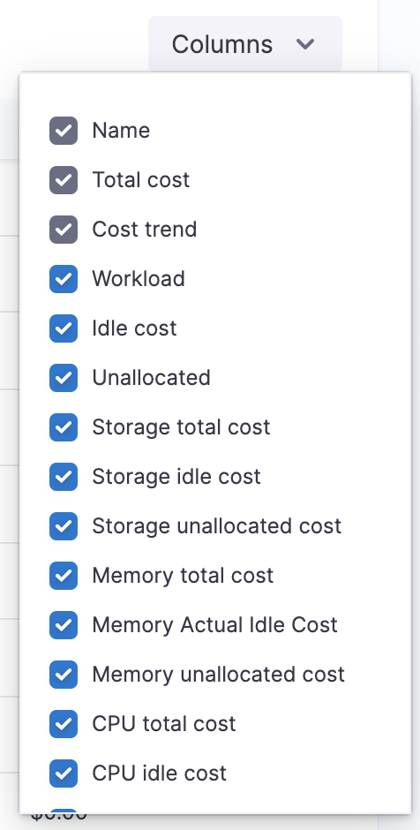Click the CPU total cost label
The image size is (420, 830).
tap(164, 724)
